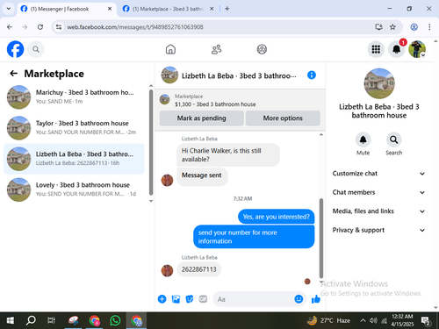Click the 2622867113 message bubble
Viewport: 439px width, 329px height.
tap(199, 269)
